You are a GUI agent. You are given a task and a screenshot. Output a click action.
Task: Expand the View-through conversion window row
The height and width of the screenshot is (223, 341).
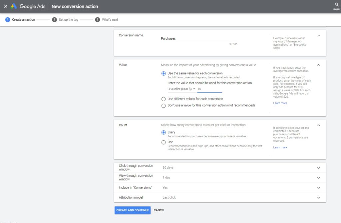(x=319, y=177)
